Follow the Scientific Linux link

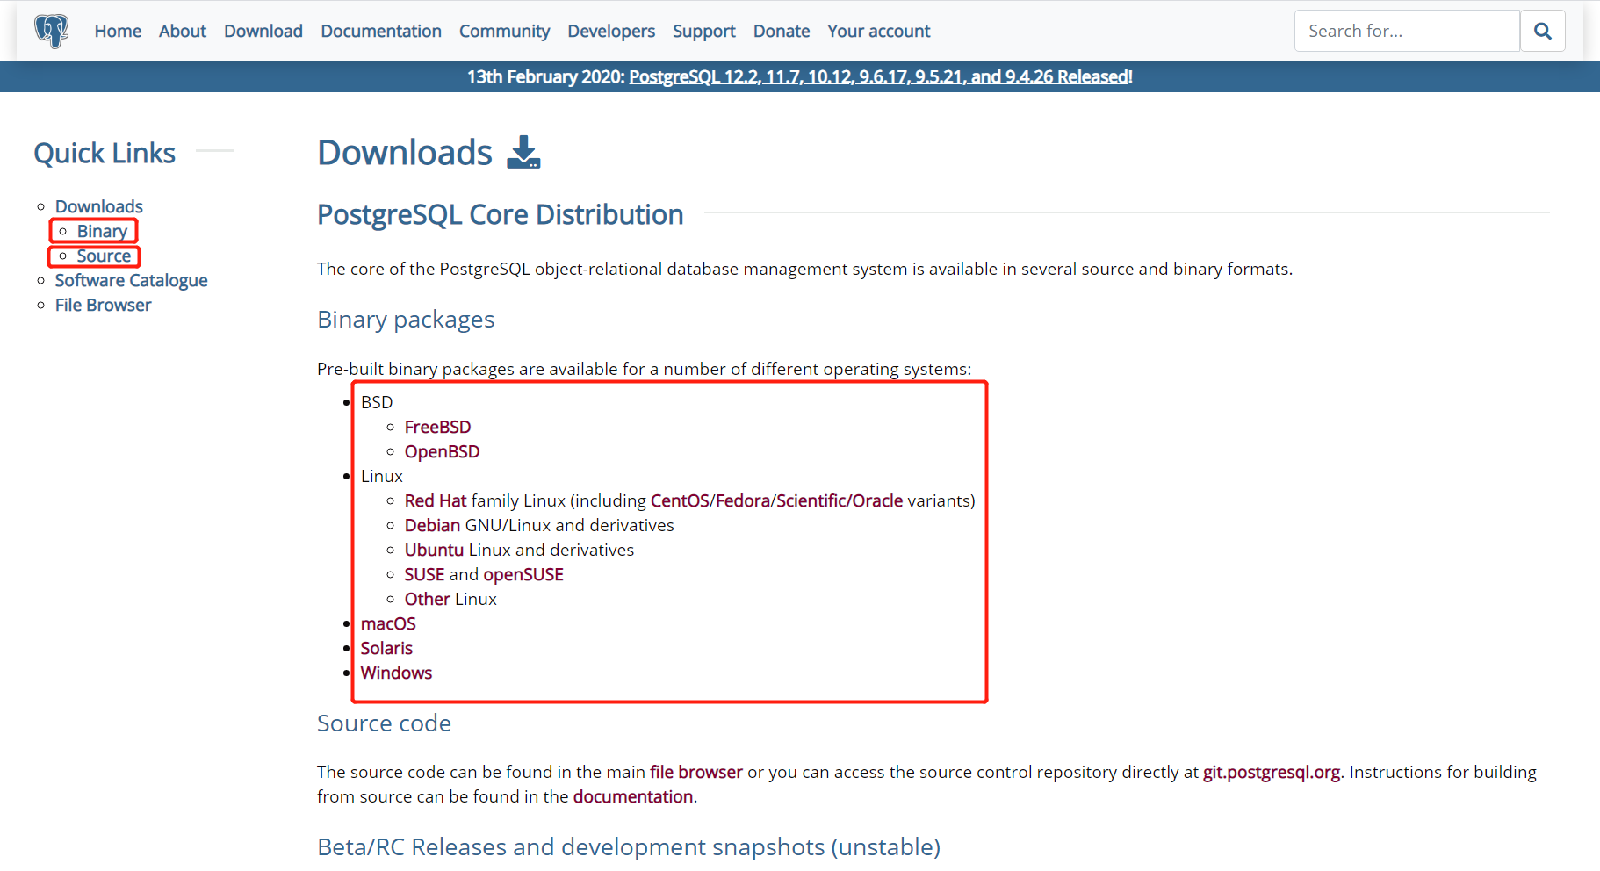(x=811, y=500)
